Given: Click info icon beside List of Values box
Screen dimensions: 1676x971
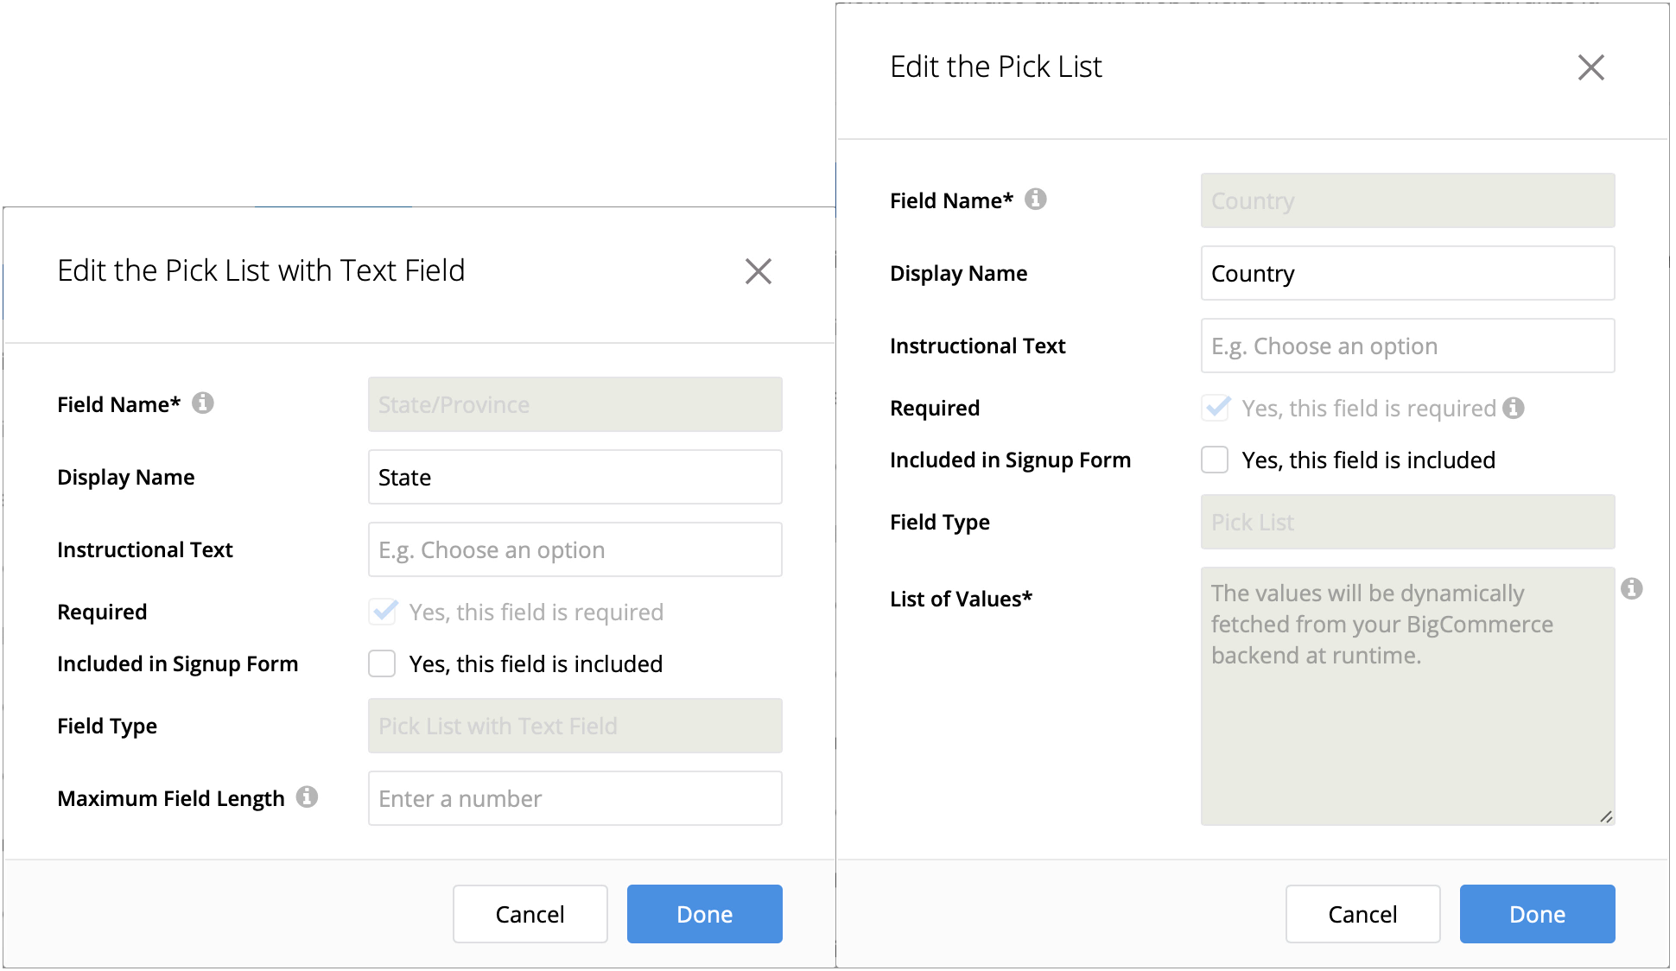Looking at the screenshot, I should pyautogui.click(x=1632, y=588).
